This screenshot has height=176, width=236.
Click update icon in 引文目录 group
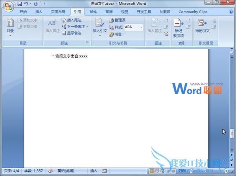coord(214,27)
